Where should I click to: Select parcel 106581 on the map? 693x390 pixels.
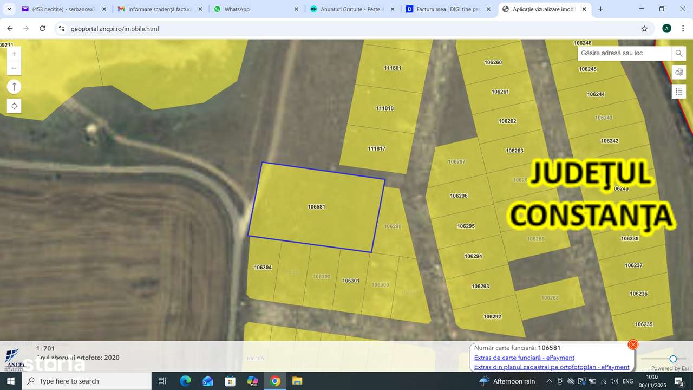[316, 207]
